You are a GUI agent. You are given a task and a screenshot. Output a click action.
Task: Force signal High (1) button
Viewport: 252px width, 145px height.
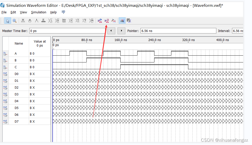(37, 21)
